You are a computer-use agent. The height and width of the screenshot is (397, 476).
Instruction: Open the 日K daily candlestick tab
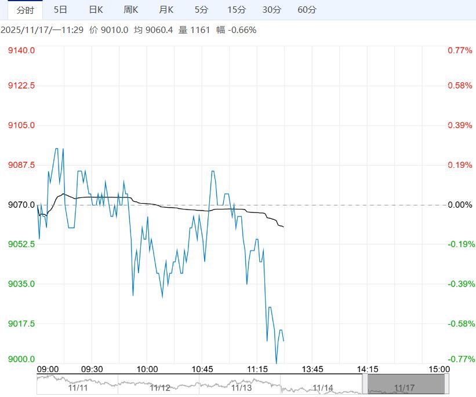tap(96, 10)
